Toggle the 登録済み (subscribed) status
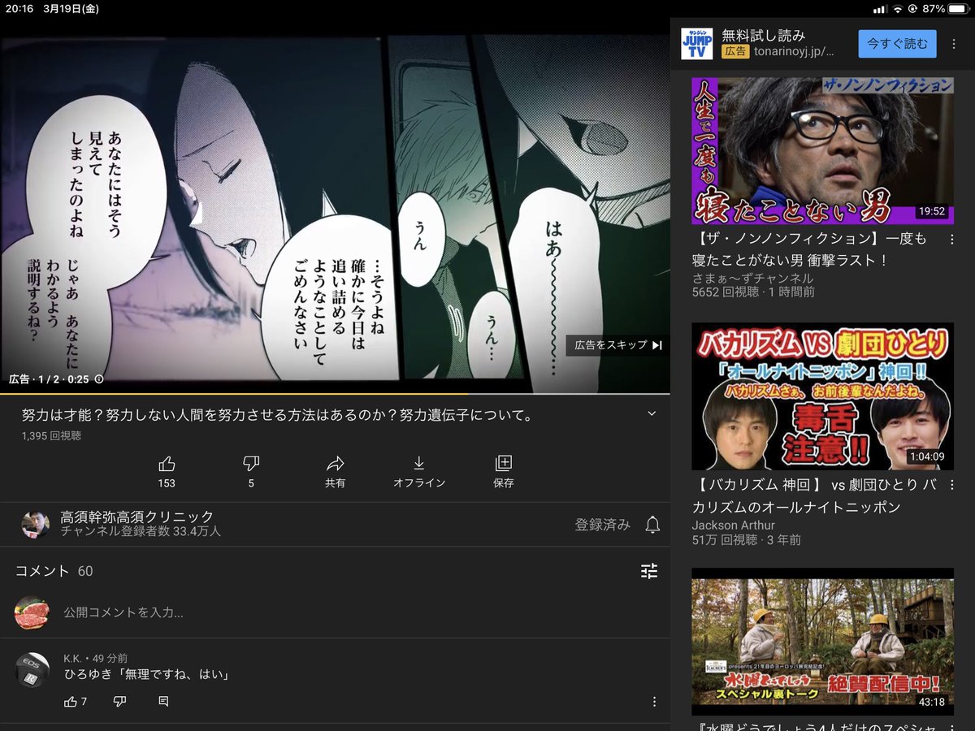975x731 pixels. click(602, 526)
